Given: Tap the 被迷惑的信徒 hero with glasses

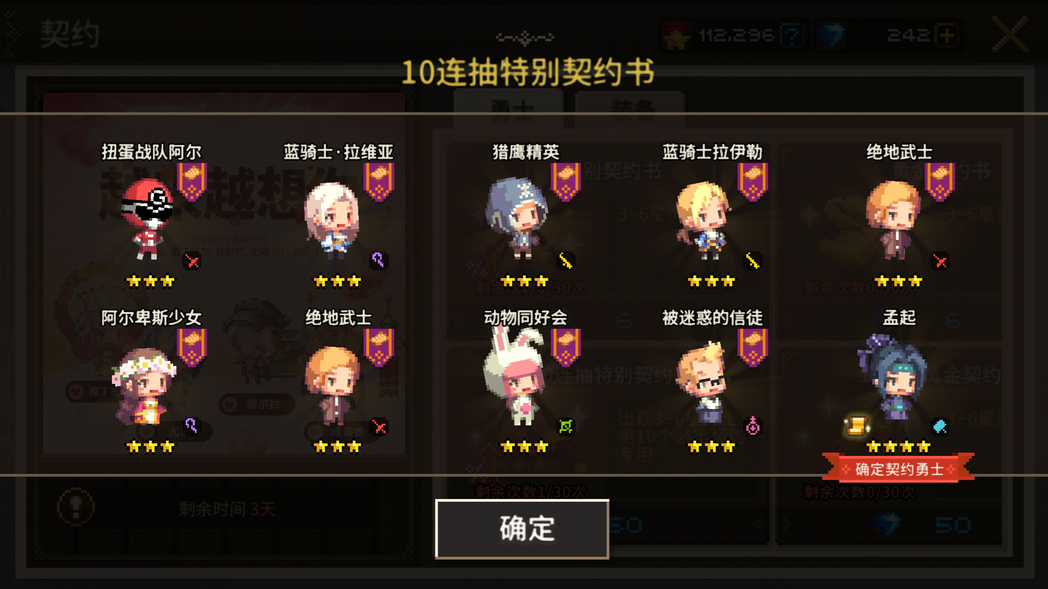Looking at the screenshot, I should [x=702, y=383].
